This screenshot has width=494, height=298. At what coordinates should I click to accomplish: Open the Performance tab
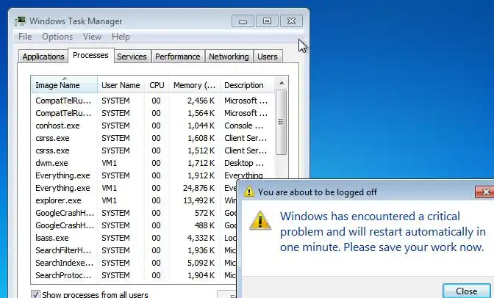[x=178, y=57]
